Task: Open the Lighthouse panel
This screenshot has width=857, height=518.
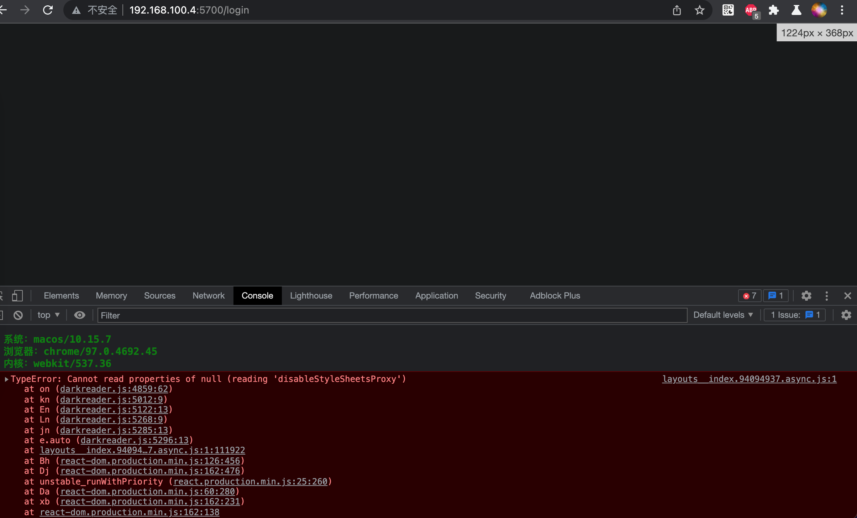Action: point(311,296)
